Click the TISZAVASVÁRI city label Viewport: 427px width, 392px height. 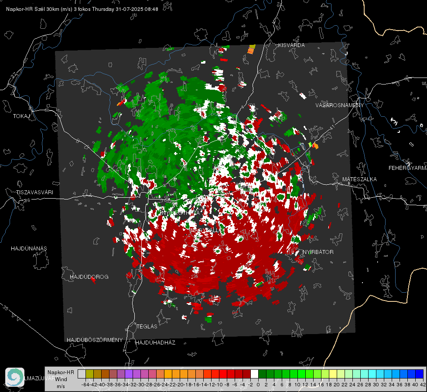pos(34,193)
